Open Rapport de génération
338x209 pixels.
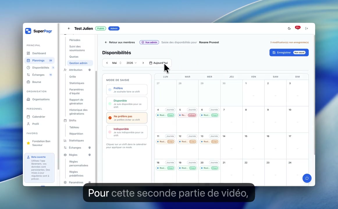point(76,102)
